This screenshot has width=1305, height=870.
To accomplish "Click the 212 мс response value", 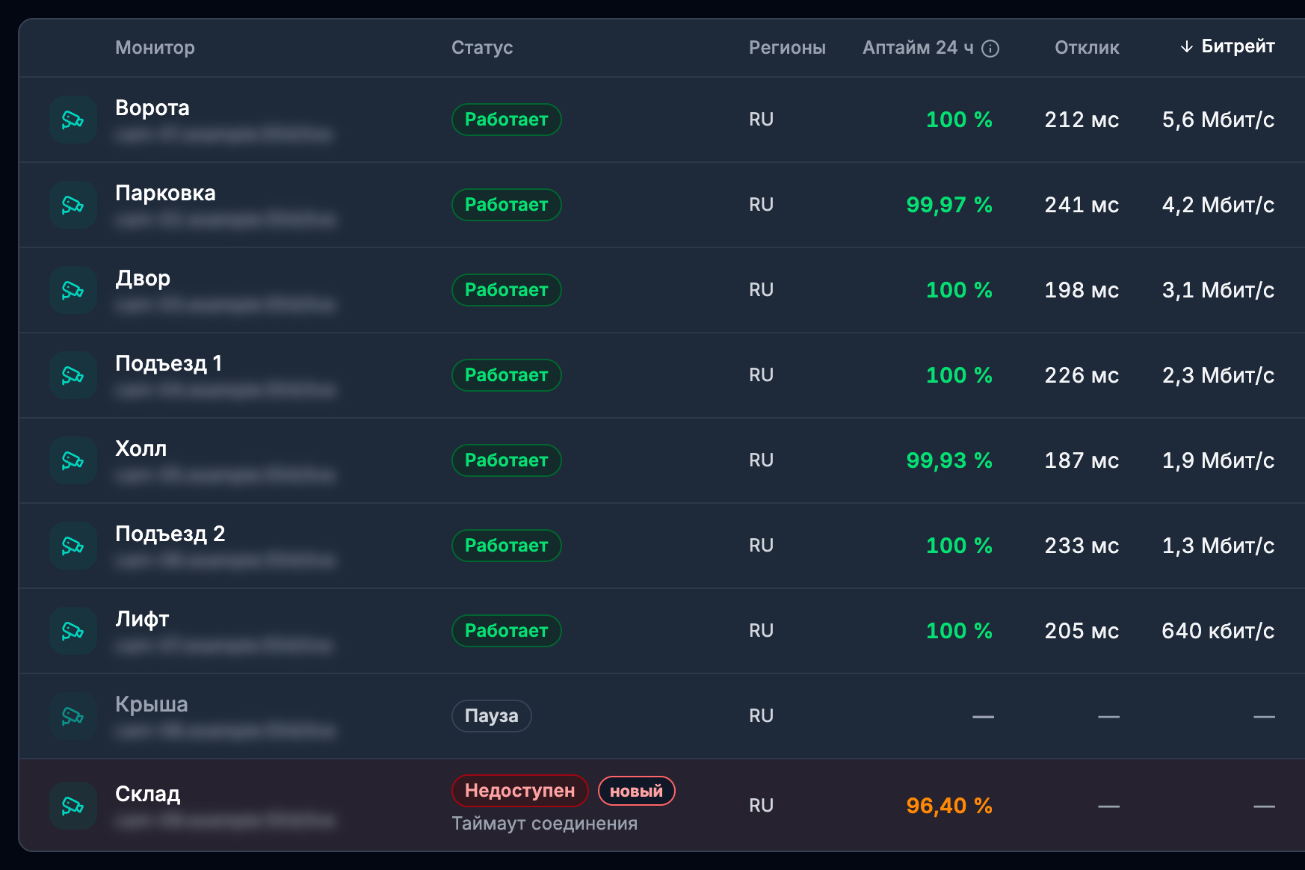I will click(x=1082, y=120).
